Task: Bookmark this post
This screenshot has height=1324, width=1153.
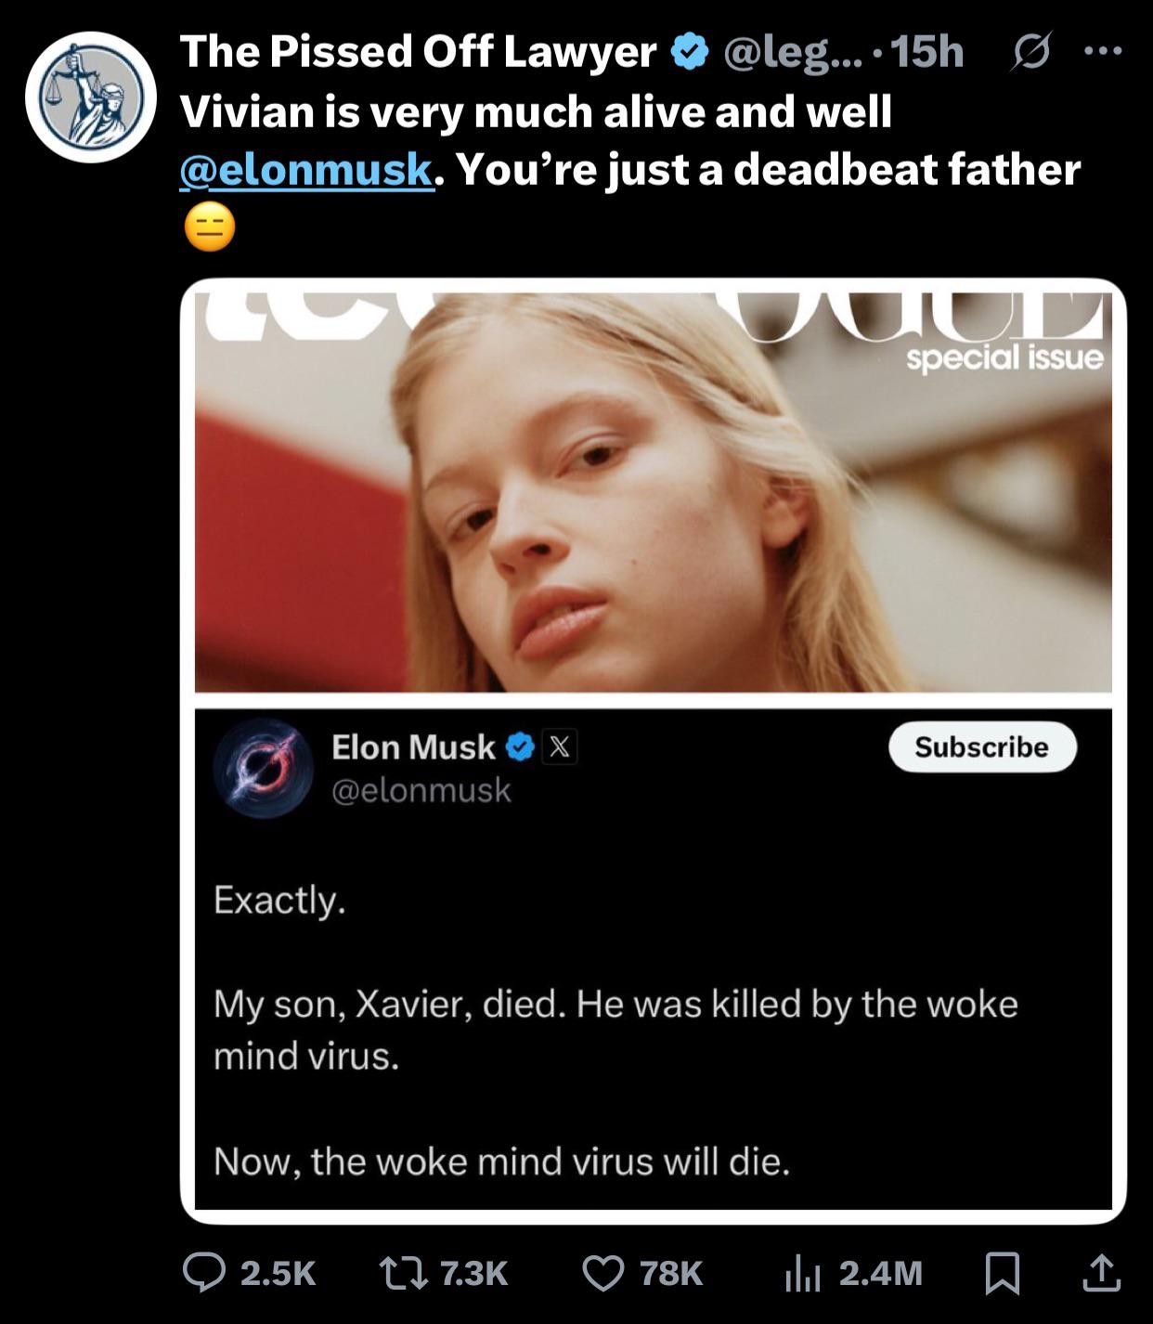Action: (1002, 1272)
